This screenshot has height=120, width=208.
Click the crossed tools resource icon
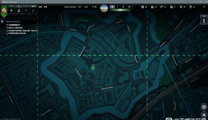(x=181, y=7)
